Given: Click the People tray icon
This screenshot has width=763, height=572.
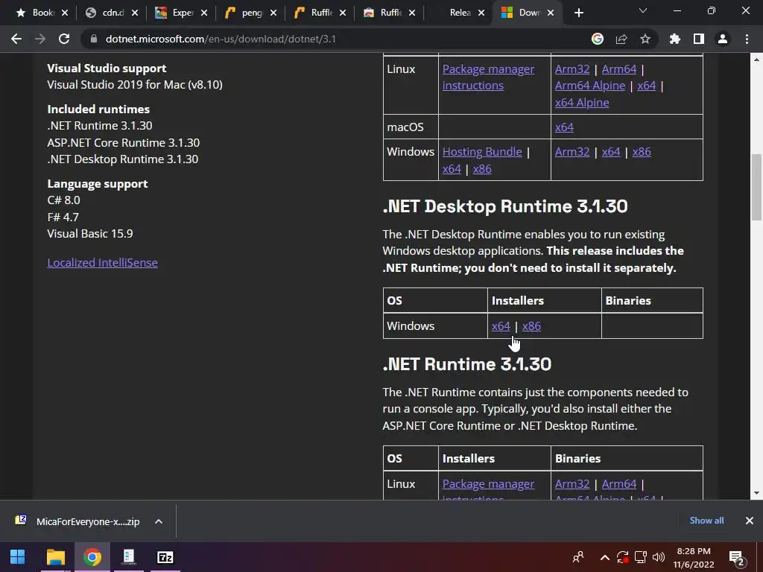Looking at the screenshot, I should [578, 557].
